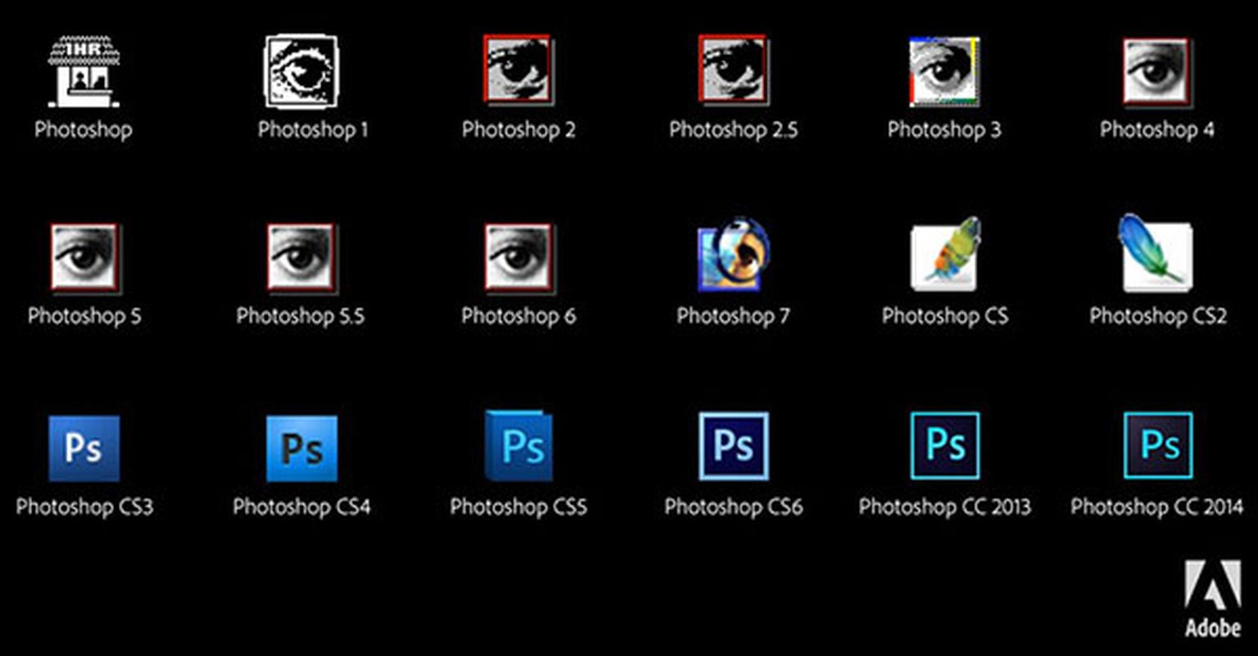The image size is (1258, 656).
Task: Click the 'Photoshop 5.5' label
Action: pos(301,317)
